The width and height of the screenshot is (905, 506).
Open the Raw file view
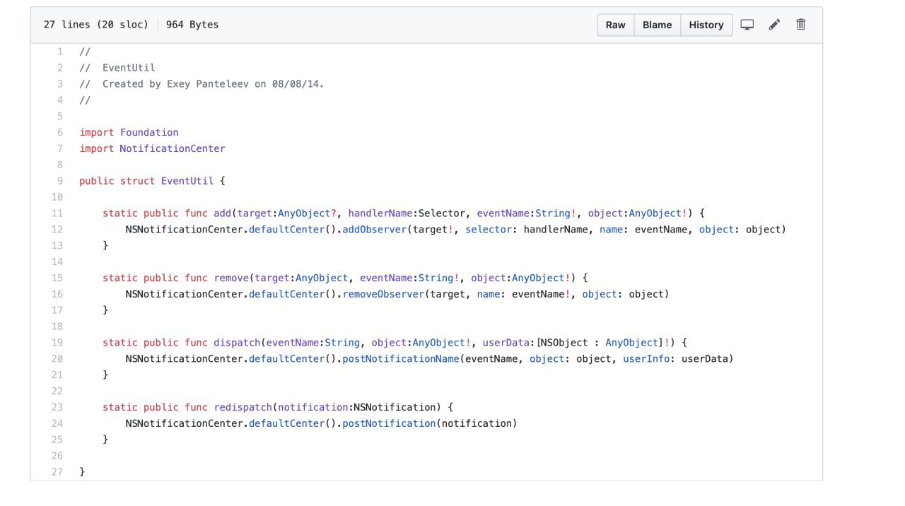click(615, 25)
